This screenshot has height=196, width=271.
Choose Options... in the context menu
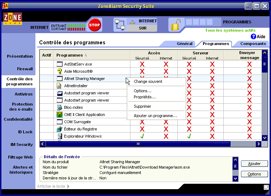(156, 91)
